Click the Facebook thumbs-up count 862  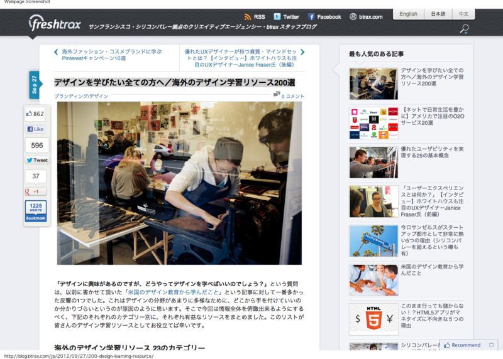click(35, 114)
